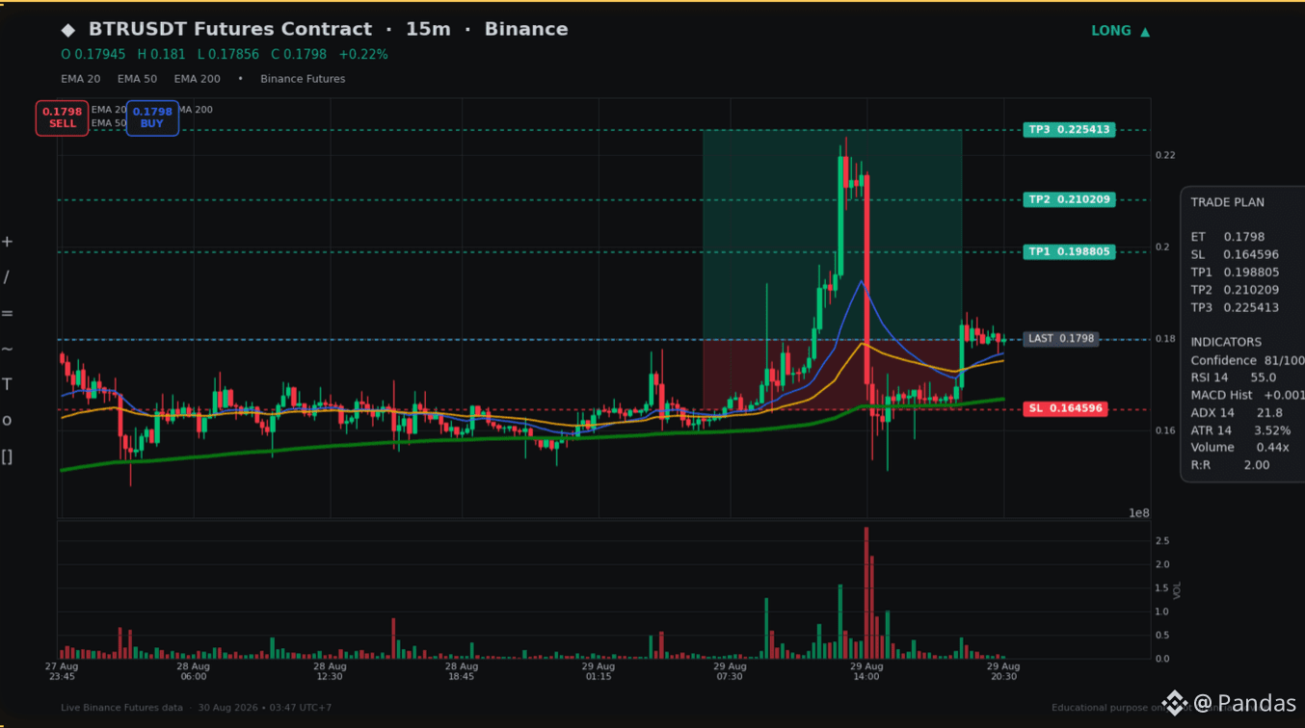
Task: Select the TP3 0.225413 price tag on chart
Action: (x=1069, y=130)
